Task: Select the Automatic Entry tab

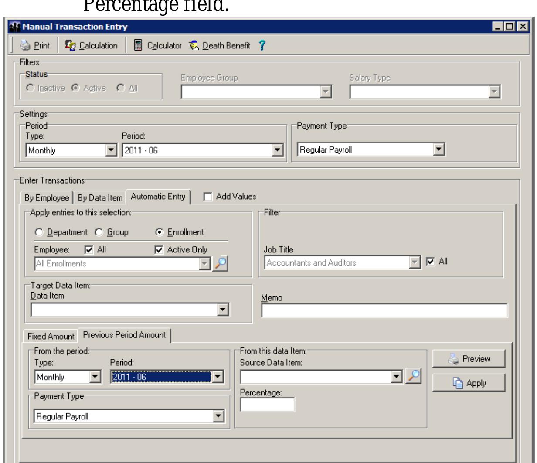Action: click(x=158, y=197)
